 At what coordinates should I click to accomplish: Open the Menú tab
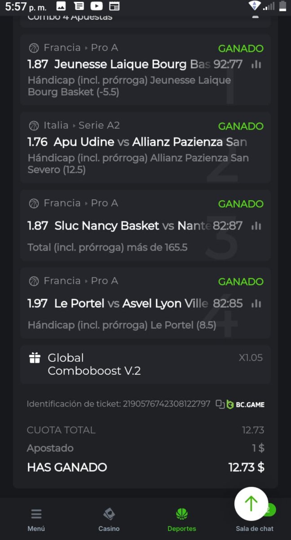pos(36,520)
